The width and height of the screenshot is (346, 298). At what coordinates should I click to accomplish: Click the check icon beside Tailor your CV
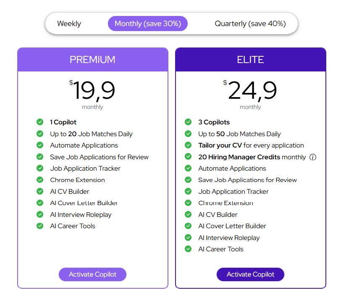(188, 145)
